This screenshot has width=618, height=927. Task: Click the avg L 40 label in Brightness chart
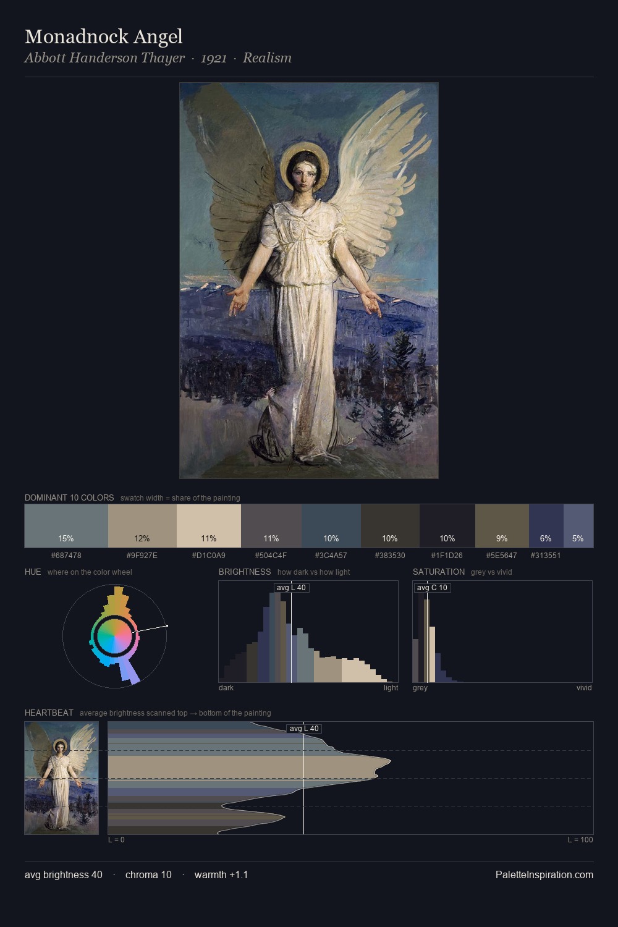[291, 588]
